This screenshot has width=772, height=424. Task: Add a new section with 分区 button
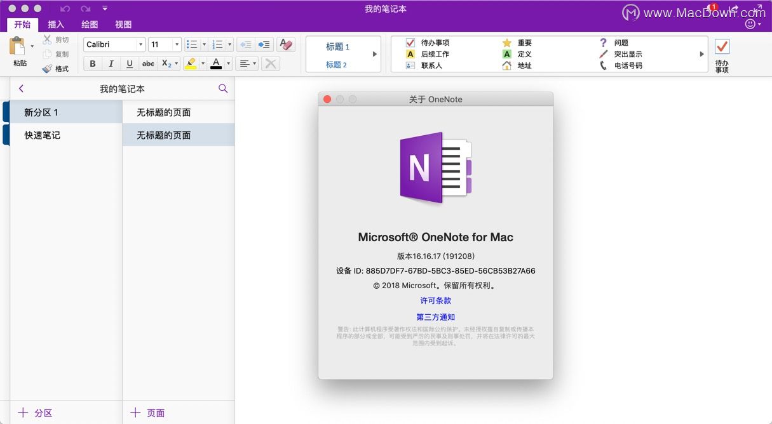pos(35,413)
